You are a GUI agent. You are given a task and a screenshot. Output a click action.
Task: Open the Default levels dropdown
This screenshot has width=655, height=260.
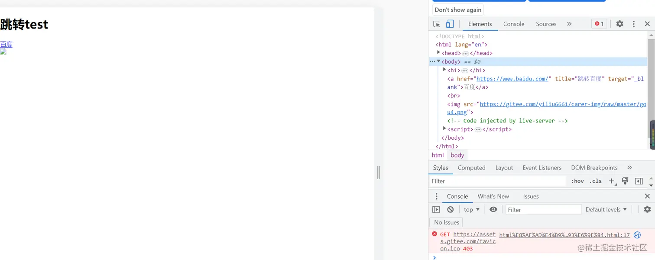(606, 209)
